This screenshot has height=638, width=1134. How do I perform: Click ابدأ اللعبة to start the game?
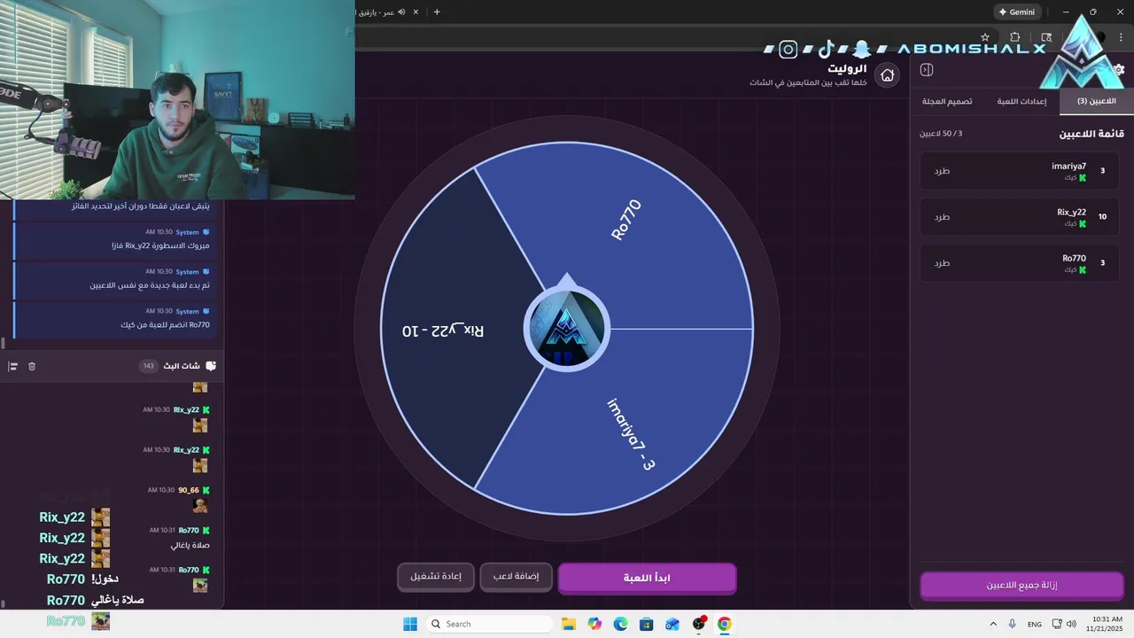pyautogui.click(x=647, y=578)
